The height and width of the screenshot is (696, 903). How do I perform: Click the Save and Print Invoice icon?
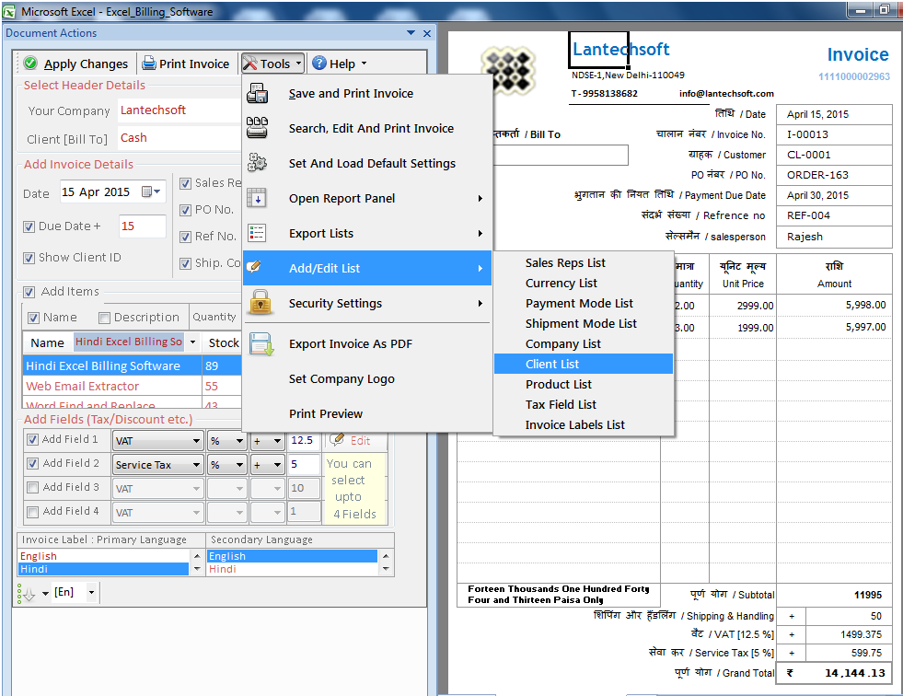(257, 93)
